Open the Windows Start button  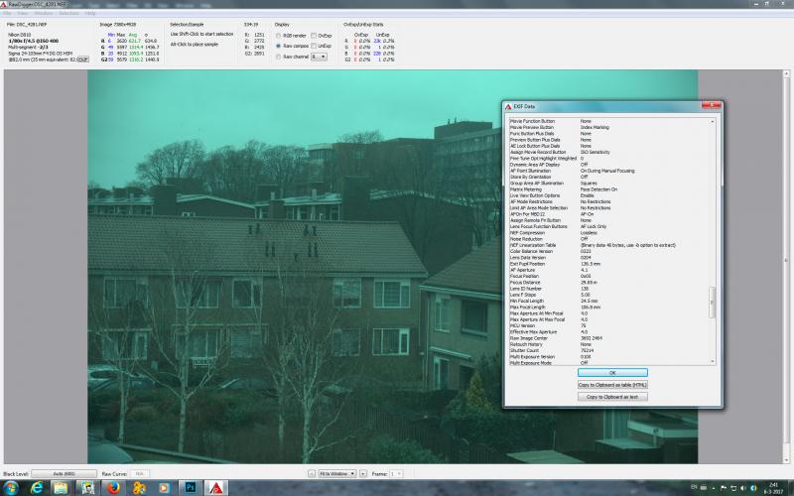coord(11,488)
